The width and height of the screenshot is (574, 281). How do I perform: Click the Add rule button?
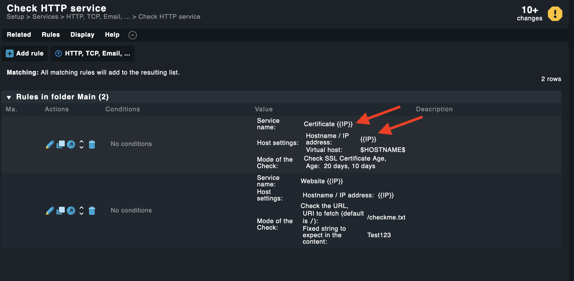25,54
